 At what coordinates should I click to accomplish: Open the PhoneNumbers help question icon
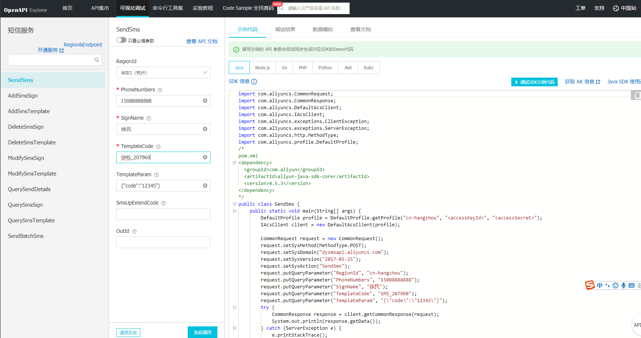(x=160, y=90)
